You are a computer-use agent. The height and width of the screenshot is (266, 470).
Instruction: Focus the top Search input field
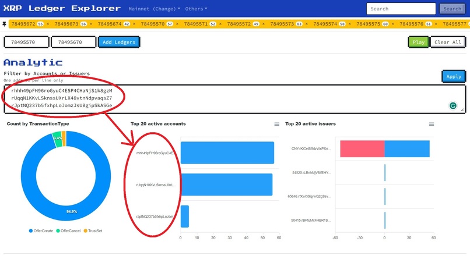pos(401,9)
